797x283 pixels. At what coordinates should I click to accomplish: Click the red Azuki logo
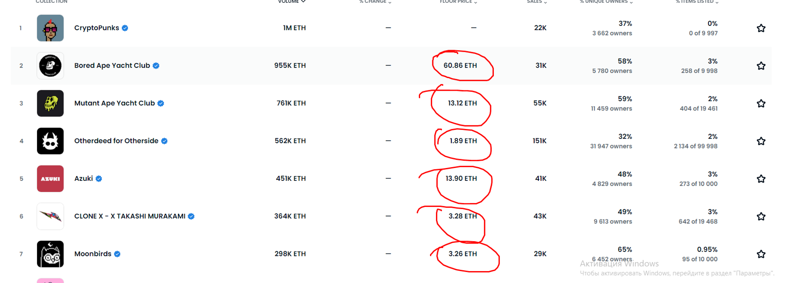click(x=50, y=179)
